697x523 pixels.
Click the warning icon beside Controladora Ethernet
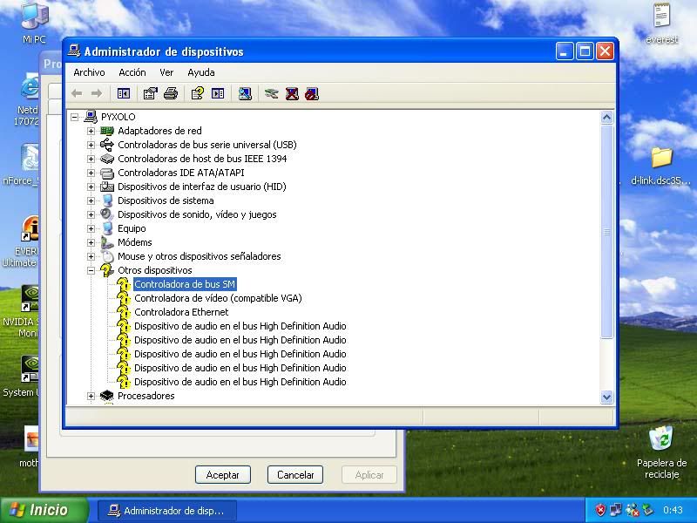point(124,312)
